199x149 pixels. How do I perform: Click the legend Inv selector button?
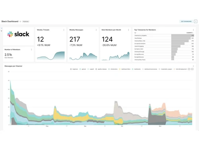192,69
